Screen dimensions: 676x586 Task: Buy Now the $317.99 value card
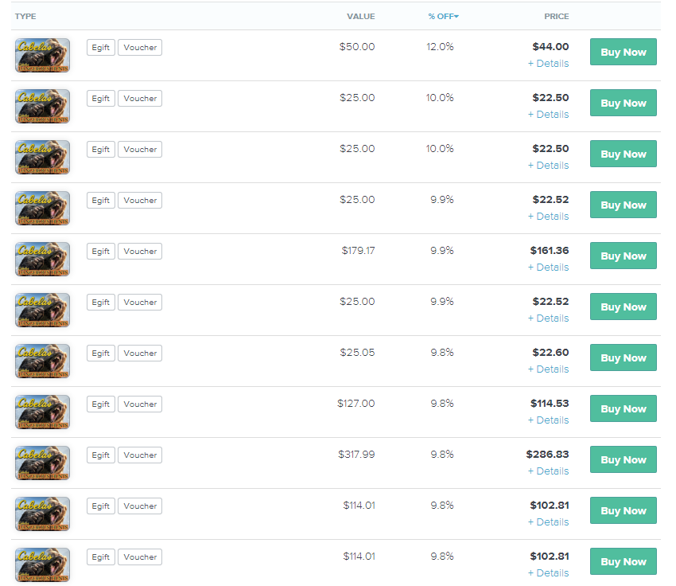pos(623,459)
